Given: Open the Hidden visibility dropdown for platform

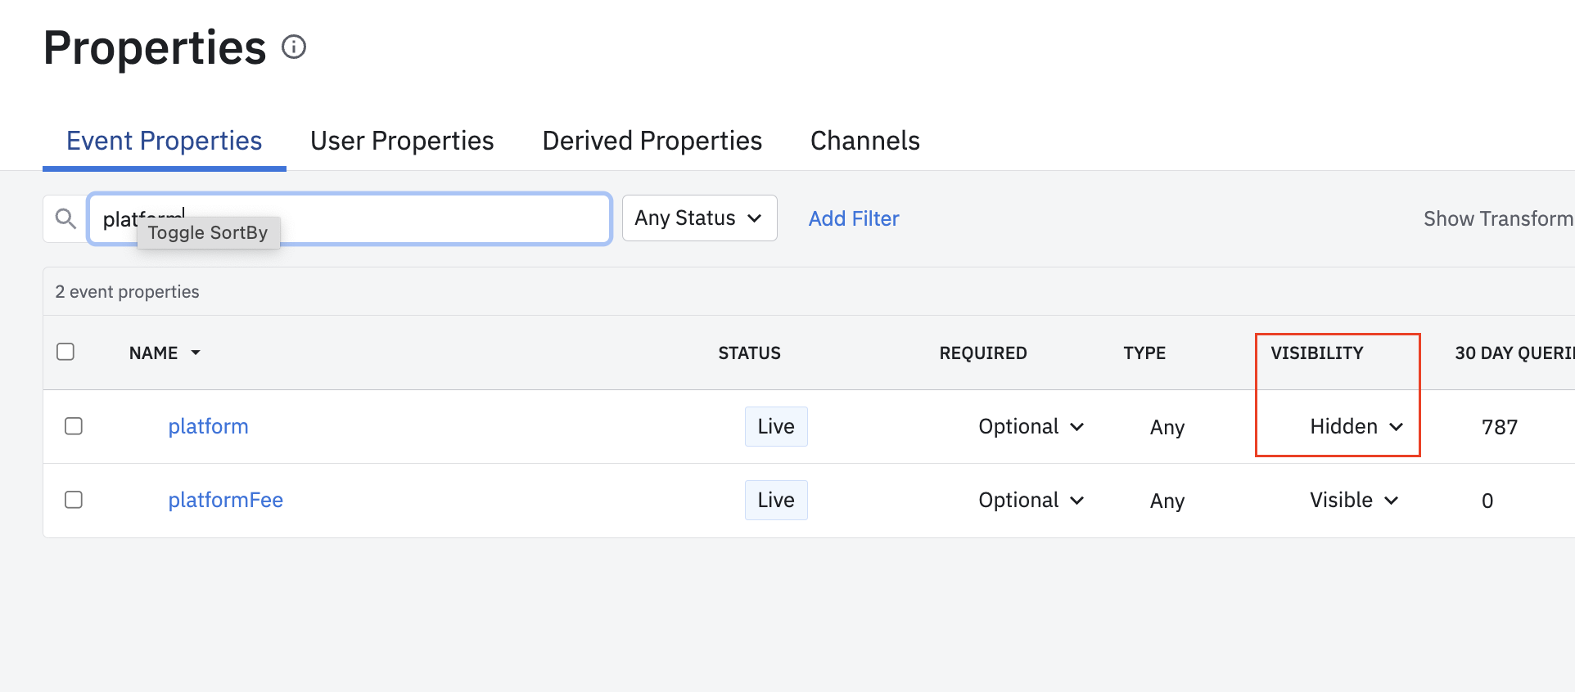Looking at the screenshot, I should [1356, 426].
